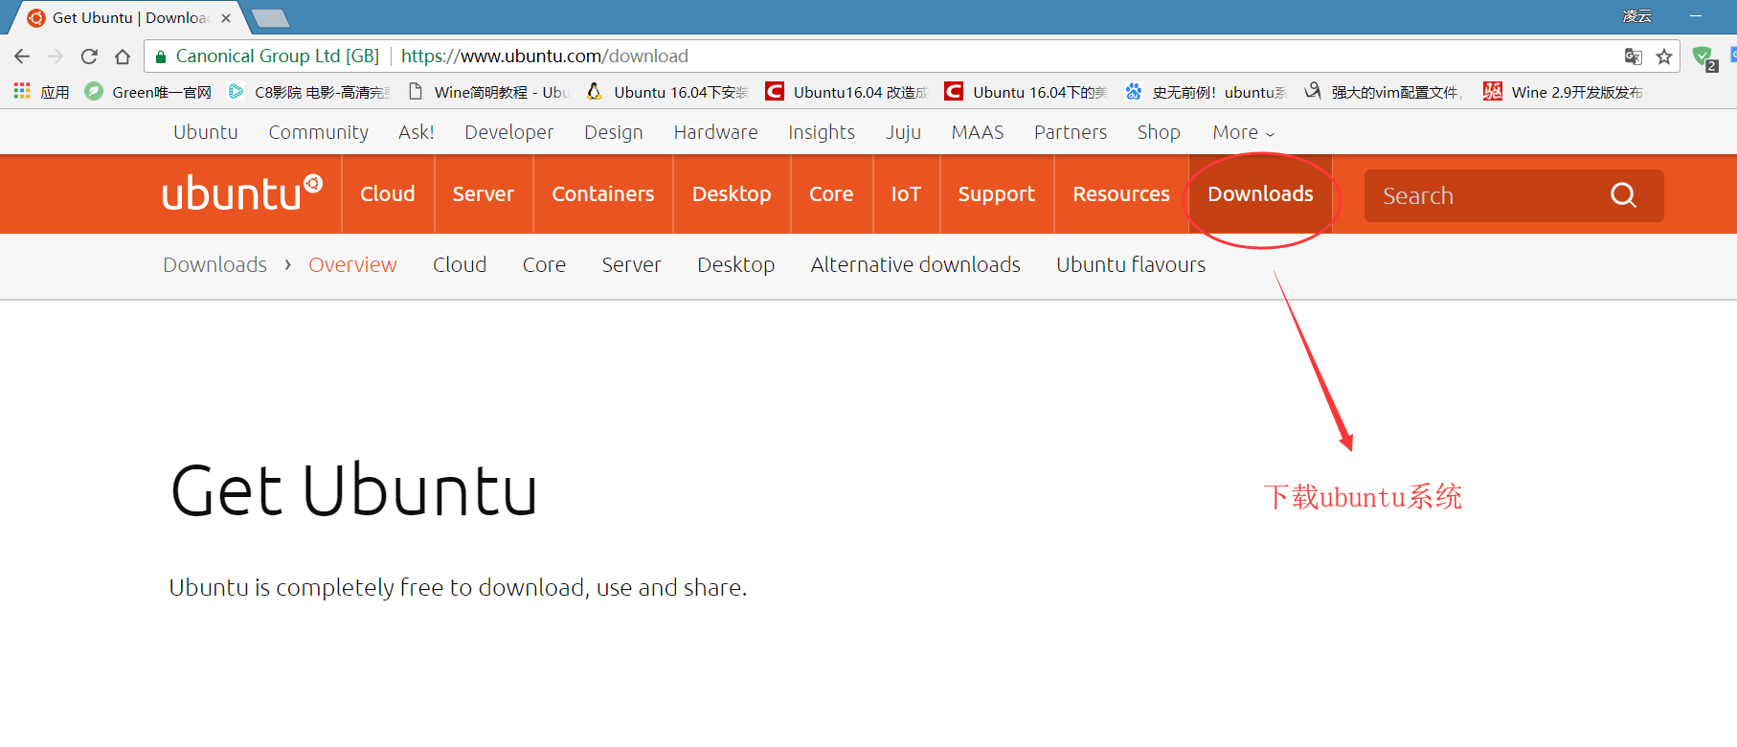Open the Shop link
Screen dimensions: 1737x747
pyautogui.click(x=1159, y=132)
